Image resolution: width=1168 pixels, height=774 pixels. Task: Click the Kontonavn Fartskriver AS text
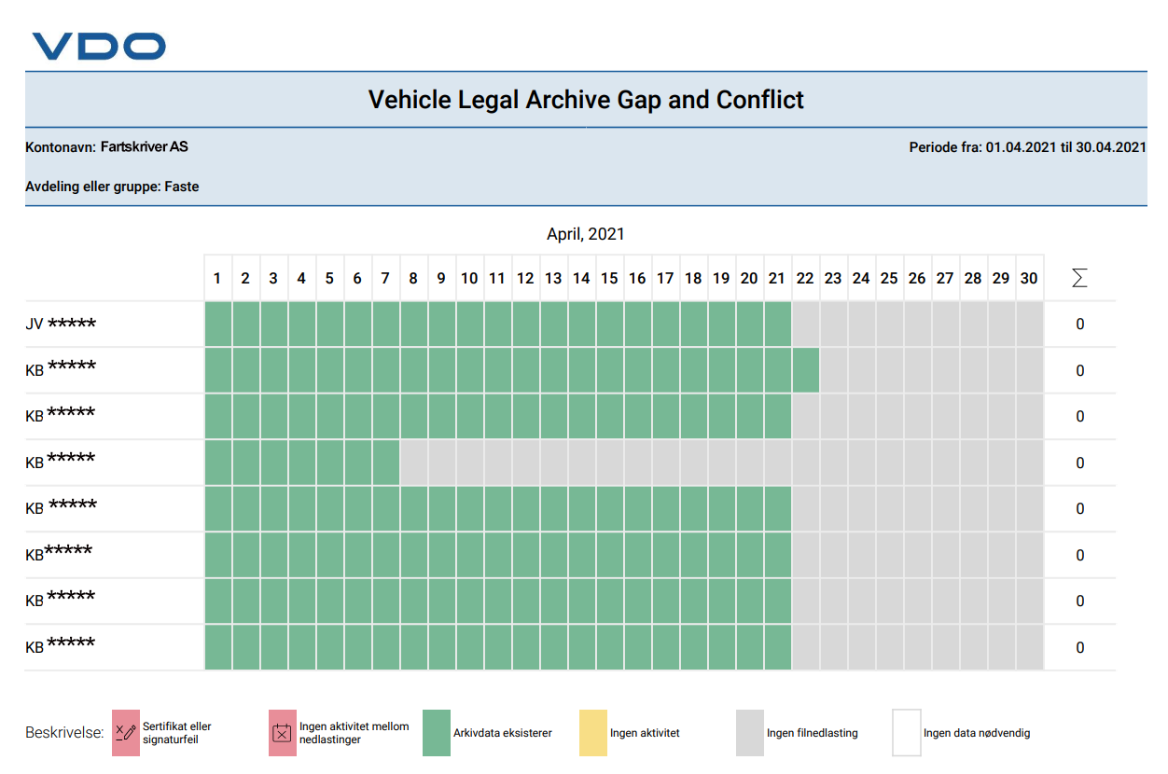[x=106, y=147]
